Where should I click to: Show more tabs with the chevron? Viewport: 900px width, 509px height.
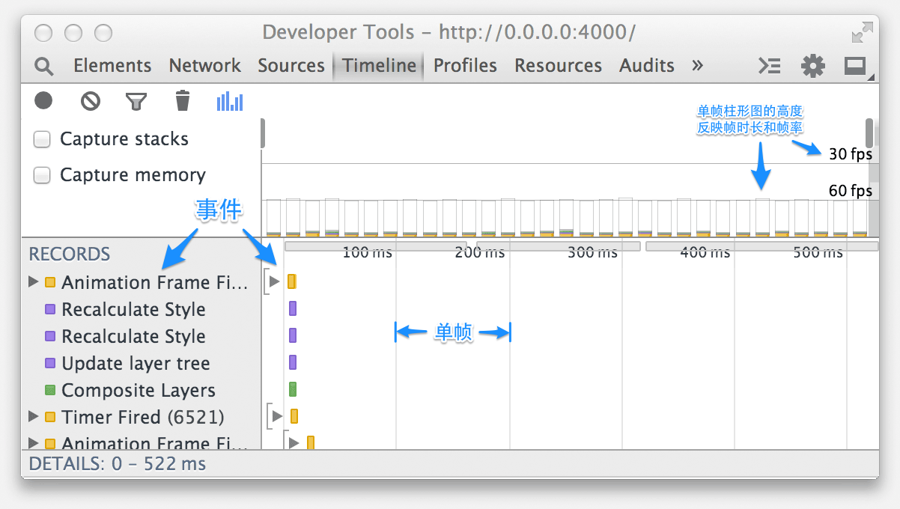(x=697, y=66)
